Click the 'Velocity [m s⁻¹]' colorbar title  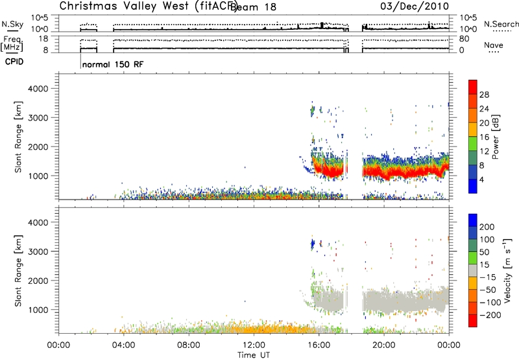click(507, 270)
